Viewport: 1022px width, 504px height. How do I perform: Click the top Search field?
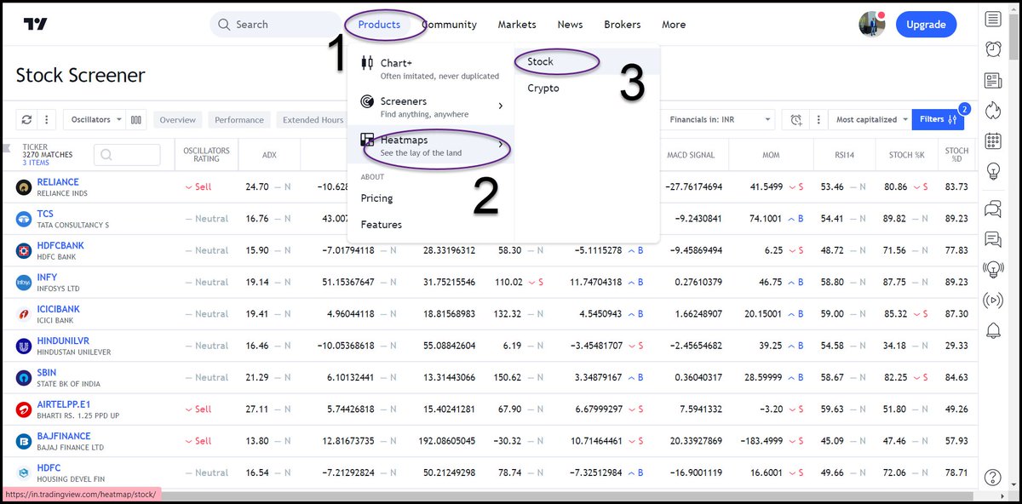pos(277,25)
